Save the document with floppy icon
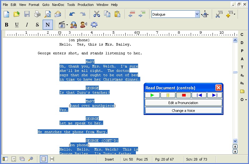This screenshot has width=249, height=164. click(27, 14)
